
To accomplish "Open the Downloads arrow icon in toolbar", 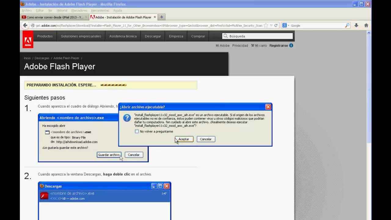I will click(356, 25).
